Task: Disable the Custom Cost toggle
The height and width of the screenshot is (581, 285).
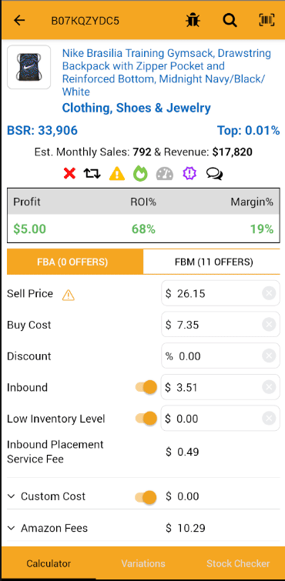Action: (x=146, y=497)
